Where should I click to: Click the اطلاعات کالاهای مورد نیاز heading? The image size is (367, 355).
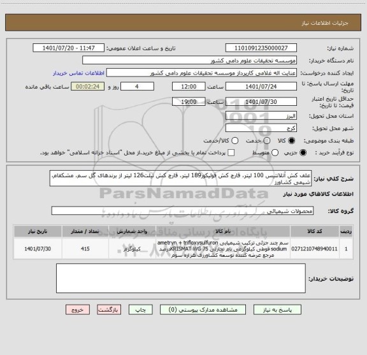tap(319, 194)
